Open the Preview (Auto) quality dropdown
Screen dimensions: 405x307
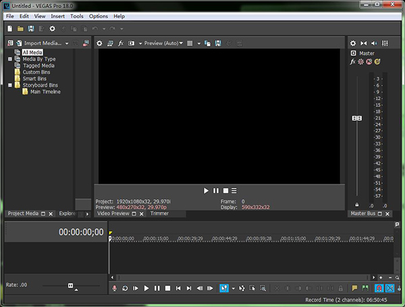tap(163, 43)
